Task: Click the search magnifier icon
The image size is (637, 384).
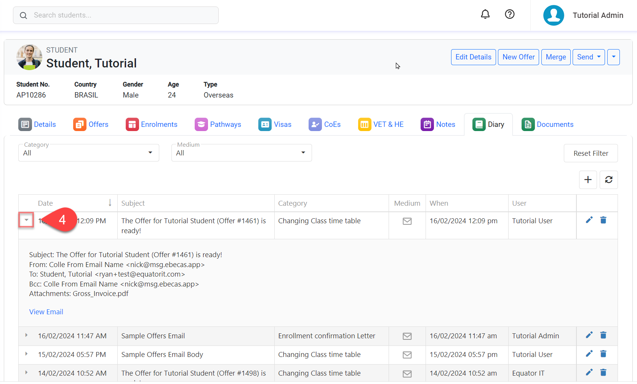Action: tap(23, 15)
